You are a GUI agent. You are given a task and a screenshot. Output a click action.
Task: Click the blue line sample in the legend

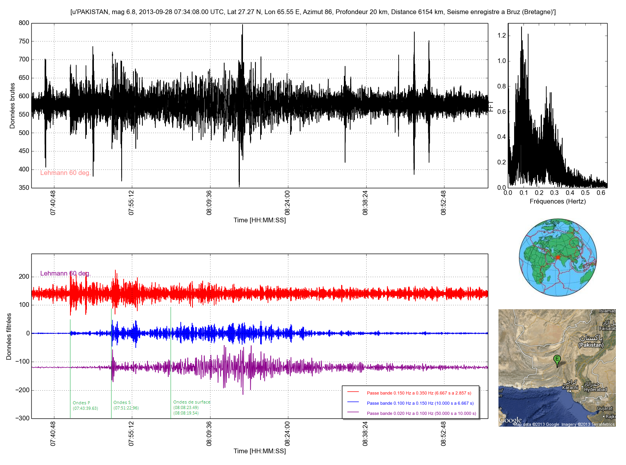coord(353,402)
